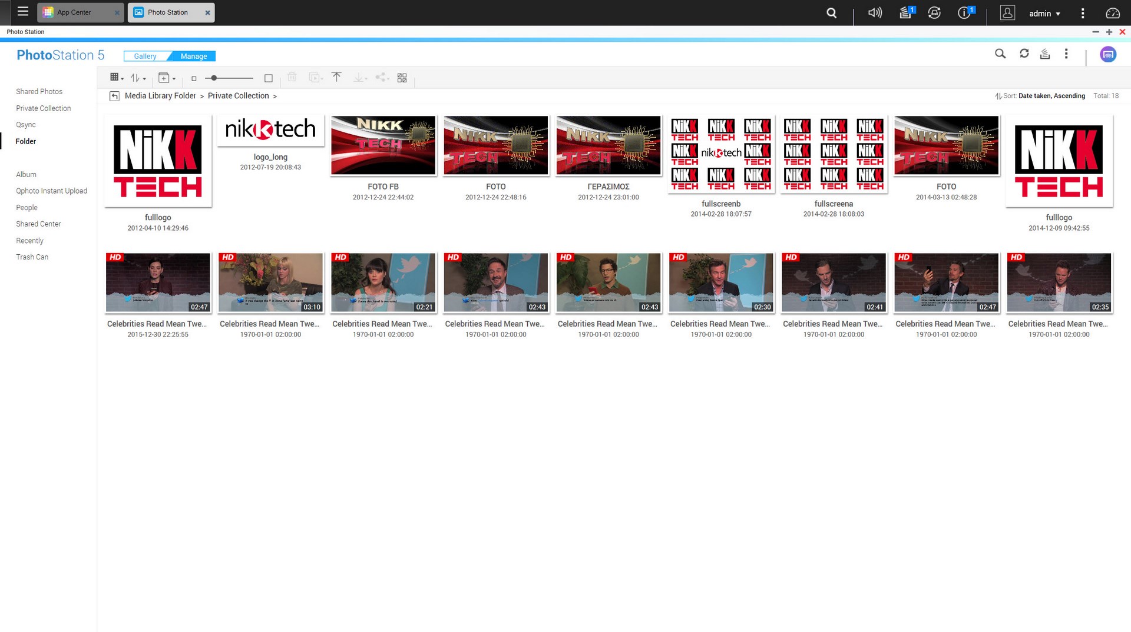Select the video thumbnail lasting 02:30
This screenshot has height=632, width=1131.
click(721, 282)
